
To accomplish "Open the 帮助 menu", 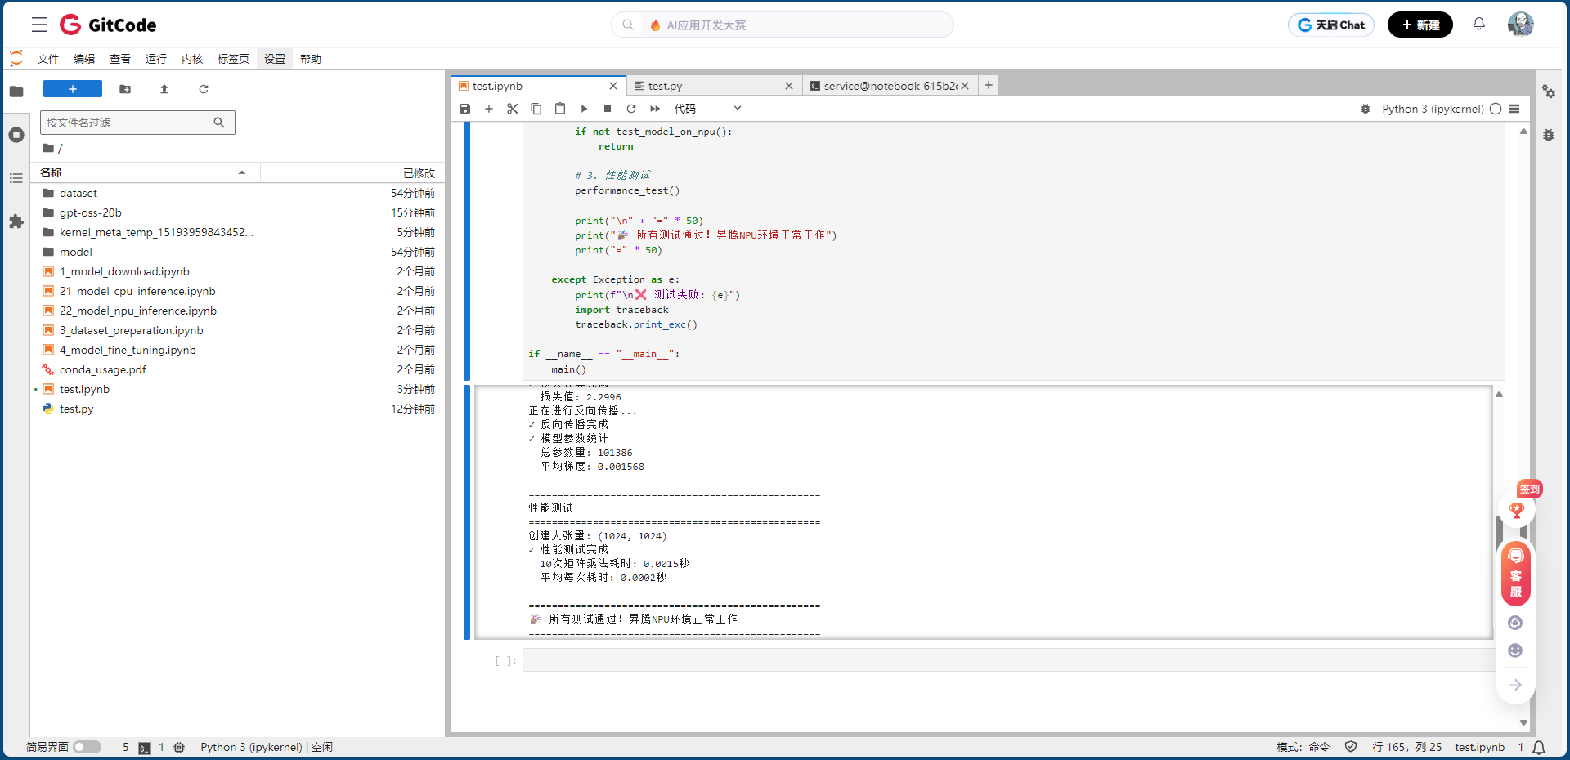I will click(x=311, y=59).
